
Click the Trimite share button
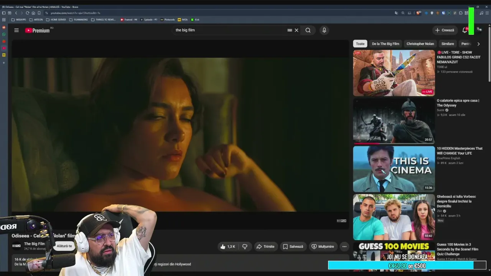point(265,246)
